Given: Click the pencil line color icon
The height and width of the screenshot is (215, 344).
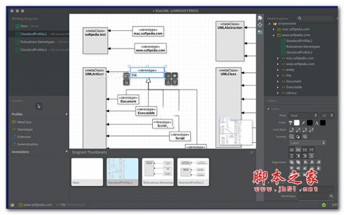Looking at the screenshot, I should (303, 123).
